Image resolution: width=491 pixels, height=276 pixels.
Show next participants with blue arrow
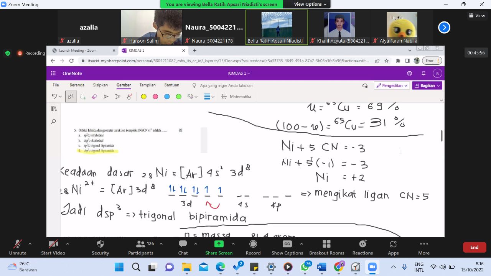pyautogui.click(x=444, y=28)
